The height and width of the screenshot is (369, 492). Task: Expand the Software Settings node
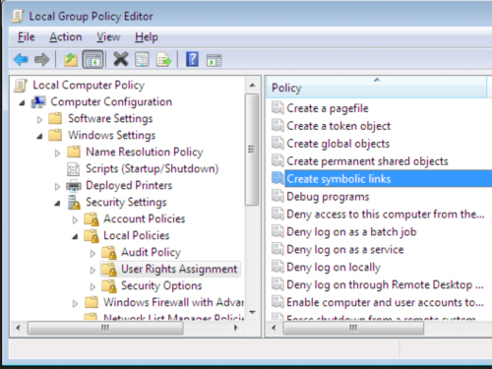pyautogui.click(x=39, y=120)
